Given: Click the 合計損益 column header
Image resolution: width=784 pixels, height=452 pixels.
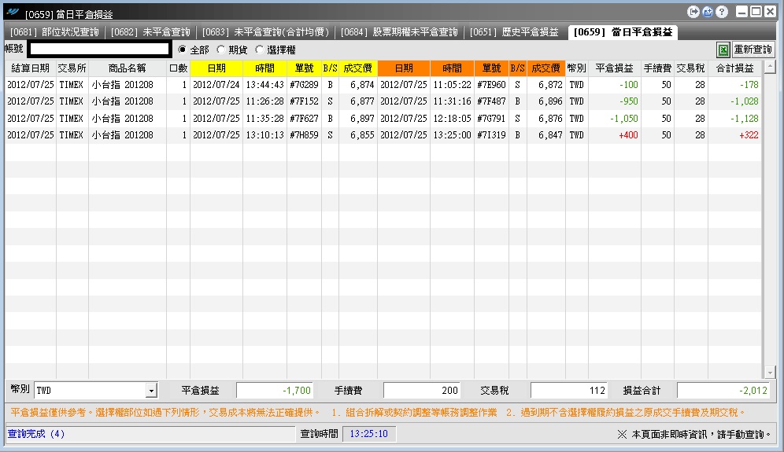Looking at the screenshot, I should pyautogui.click(x=735, y=68).
